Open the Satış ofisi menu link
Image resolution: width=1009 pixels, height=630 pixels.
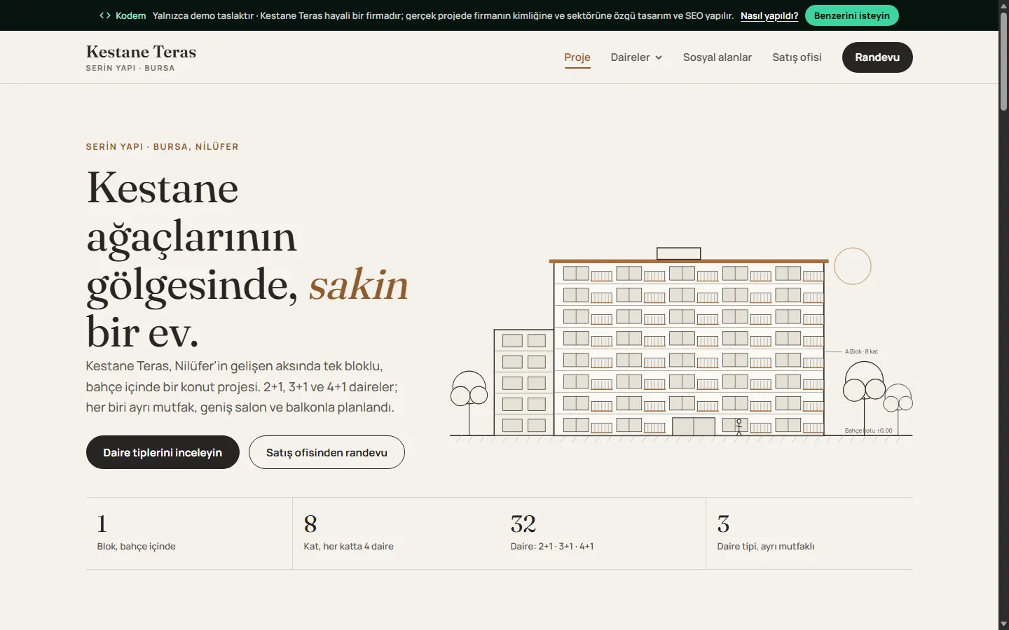pyautogui.click(x=797, y=57)
